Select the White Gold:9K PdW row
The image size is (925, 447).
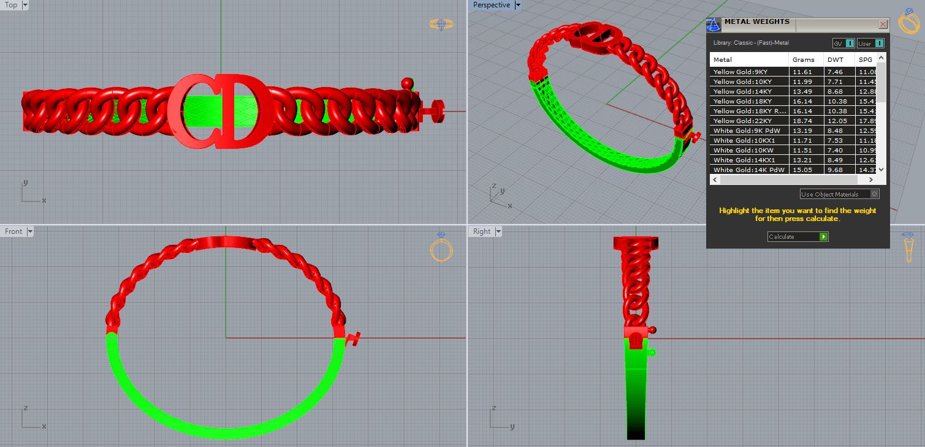click(x=793, y=130)
